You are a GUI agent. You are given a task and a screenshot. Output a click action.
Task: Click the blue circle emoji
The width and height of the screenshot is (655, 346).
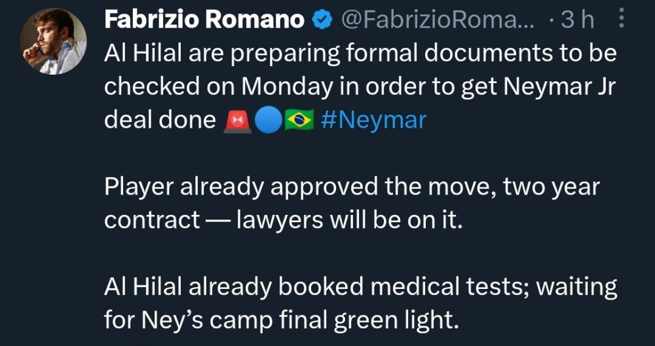tap(268, 121)
